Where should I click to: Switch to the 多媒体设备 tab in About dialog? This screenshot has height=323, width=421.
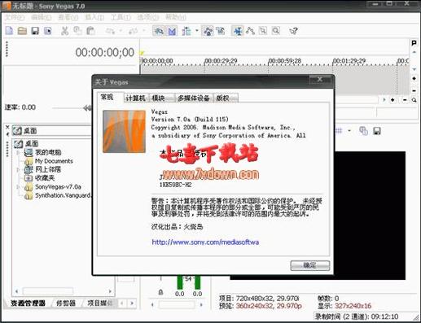tap(194, 98)
